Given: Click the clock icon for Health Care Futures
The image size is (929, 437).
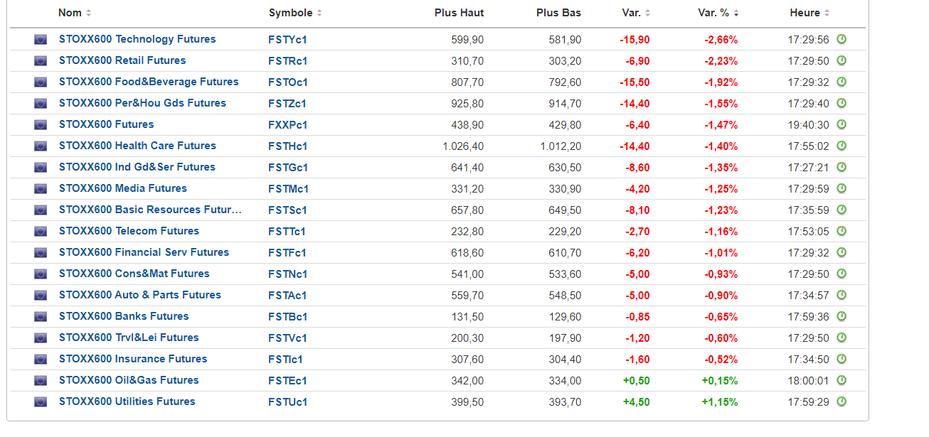Looking at the screenshot, I should pyautogui.click(x=842, y=146).
